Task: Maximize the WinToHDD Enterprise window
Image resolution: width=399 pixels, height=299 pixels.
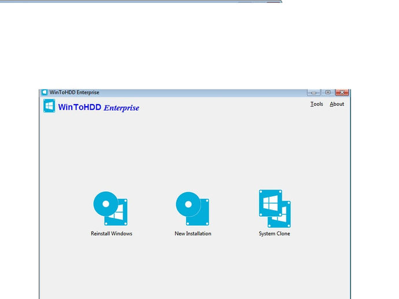Action: pos(328,92)
